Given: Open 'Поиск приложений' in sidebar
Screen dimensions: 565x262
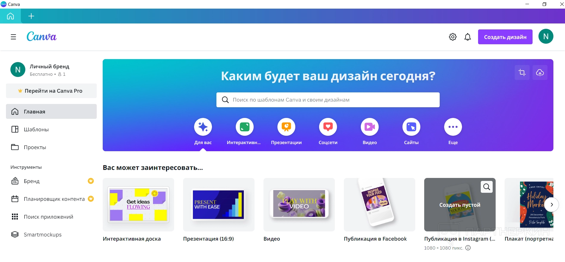Looking at the screenshot, I should pos(51,217).
